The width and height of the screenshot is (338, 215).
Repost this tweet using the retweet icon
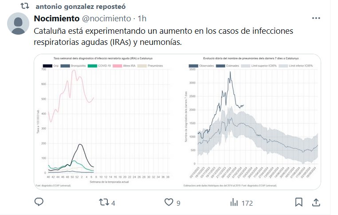pyautogui.click(x=103, y=203)
